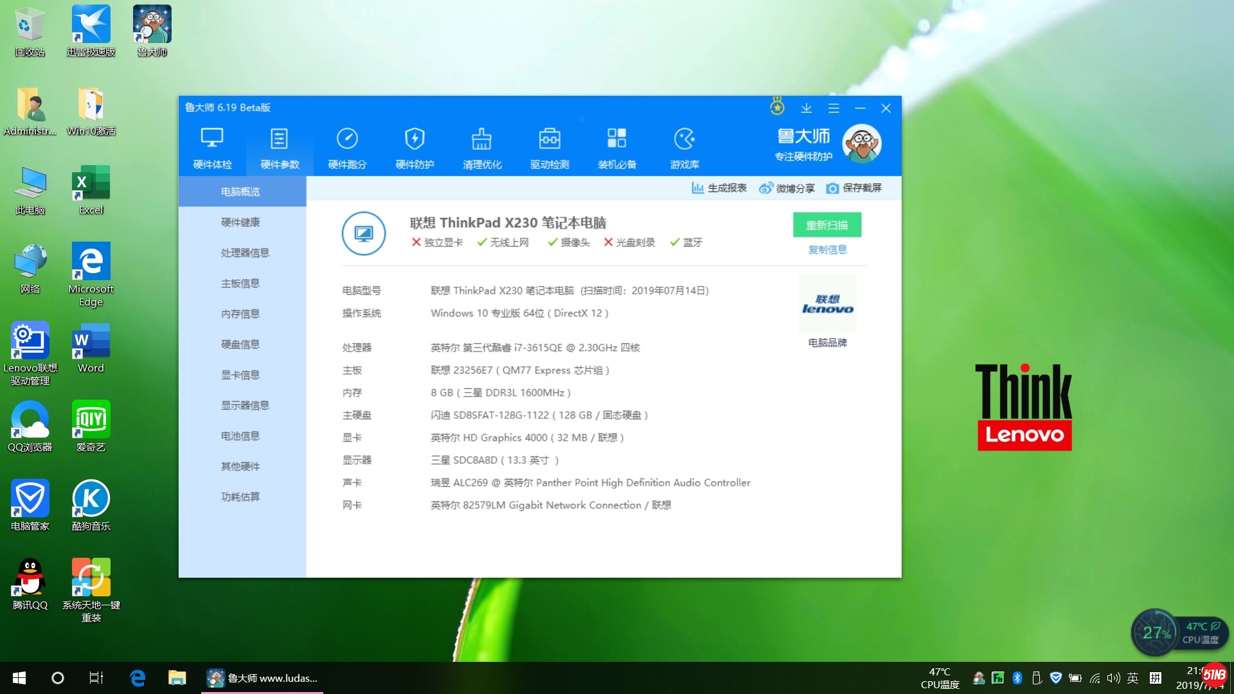Click the 复制信息 copy info link
The image size is (1234, 694).
(827, 249)
